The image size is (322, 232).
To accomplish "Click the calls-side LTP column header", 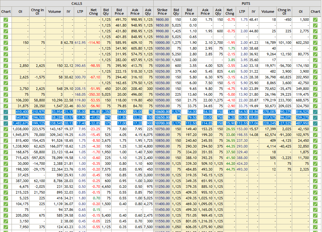I will (80, 12).
